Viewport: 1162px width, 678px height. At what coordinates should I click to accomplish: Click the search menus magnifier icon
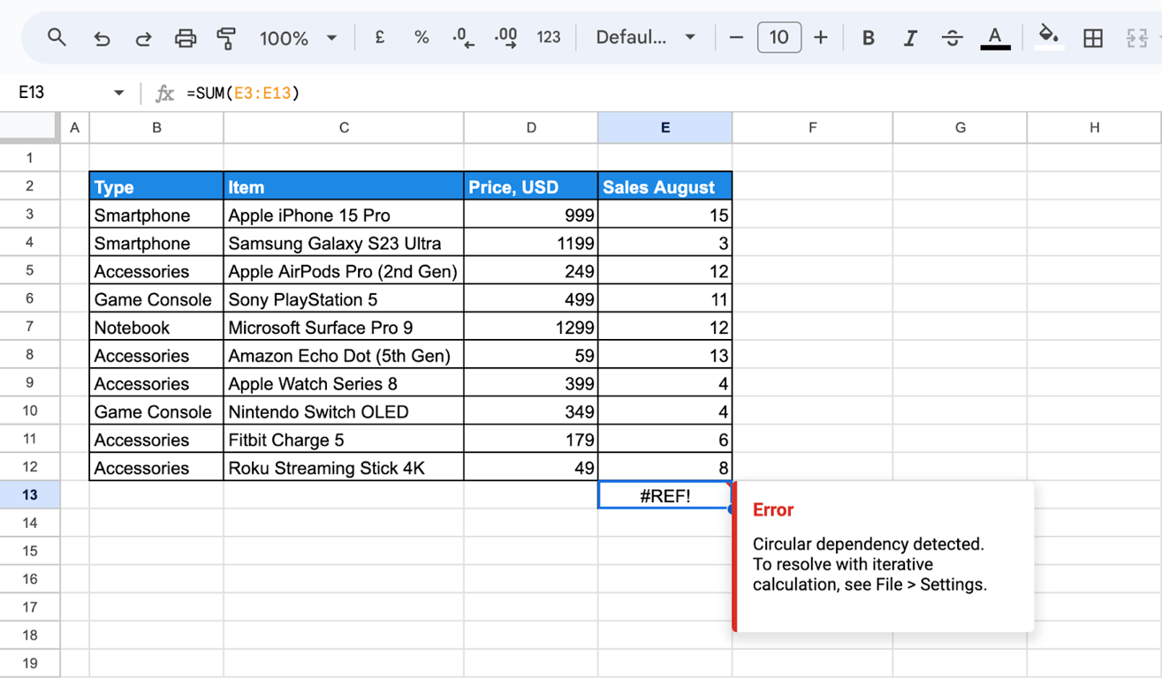pyautogui.click(x=57, y=37)
